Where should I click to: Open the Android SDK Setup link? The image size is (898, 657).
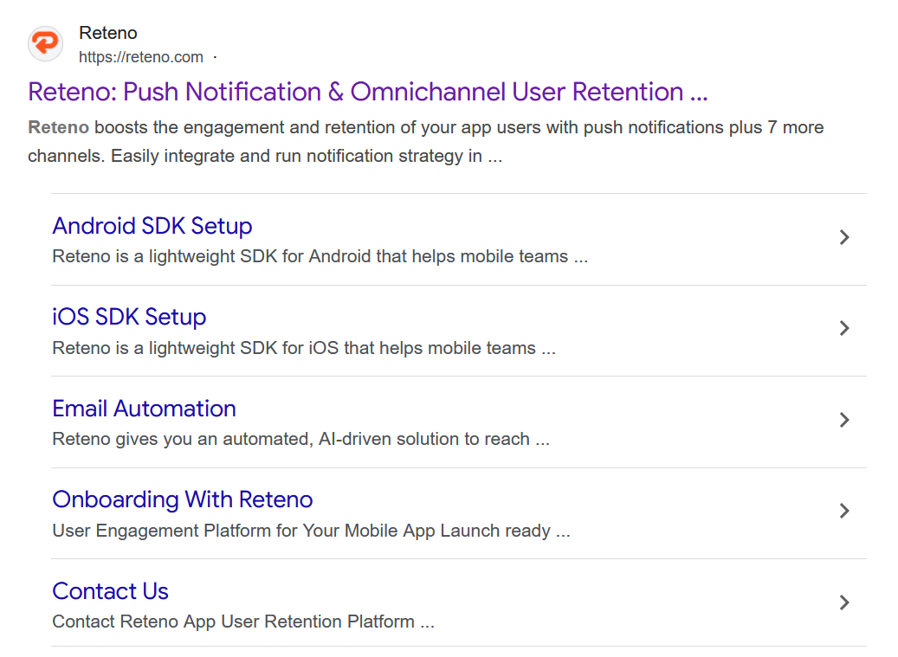pos(152,225)
